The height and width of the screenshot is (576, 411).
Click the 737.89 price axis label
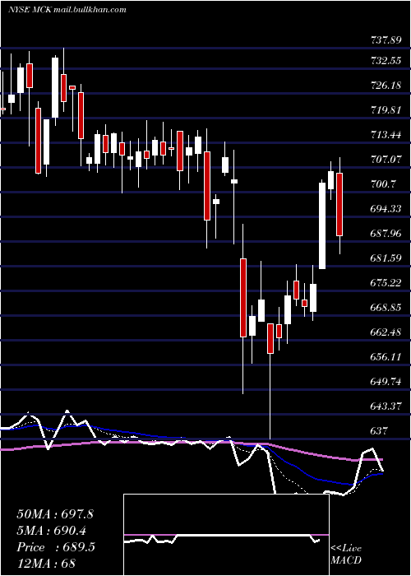click(386, 40)
